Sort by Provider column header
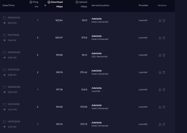This screenshot has height=133, width=187. pos(143,5)
